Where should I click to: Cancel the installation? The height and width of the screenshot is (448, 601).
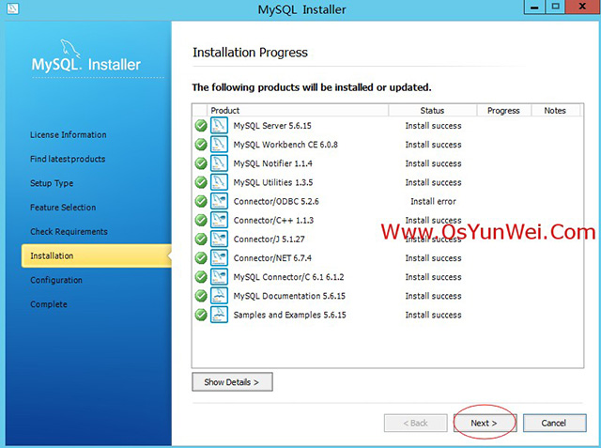(x=555, y=423)
